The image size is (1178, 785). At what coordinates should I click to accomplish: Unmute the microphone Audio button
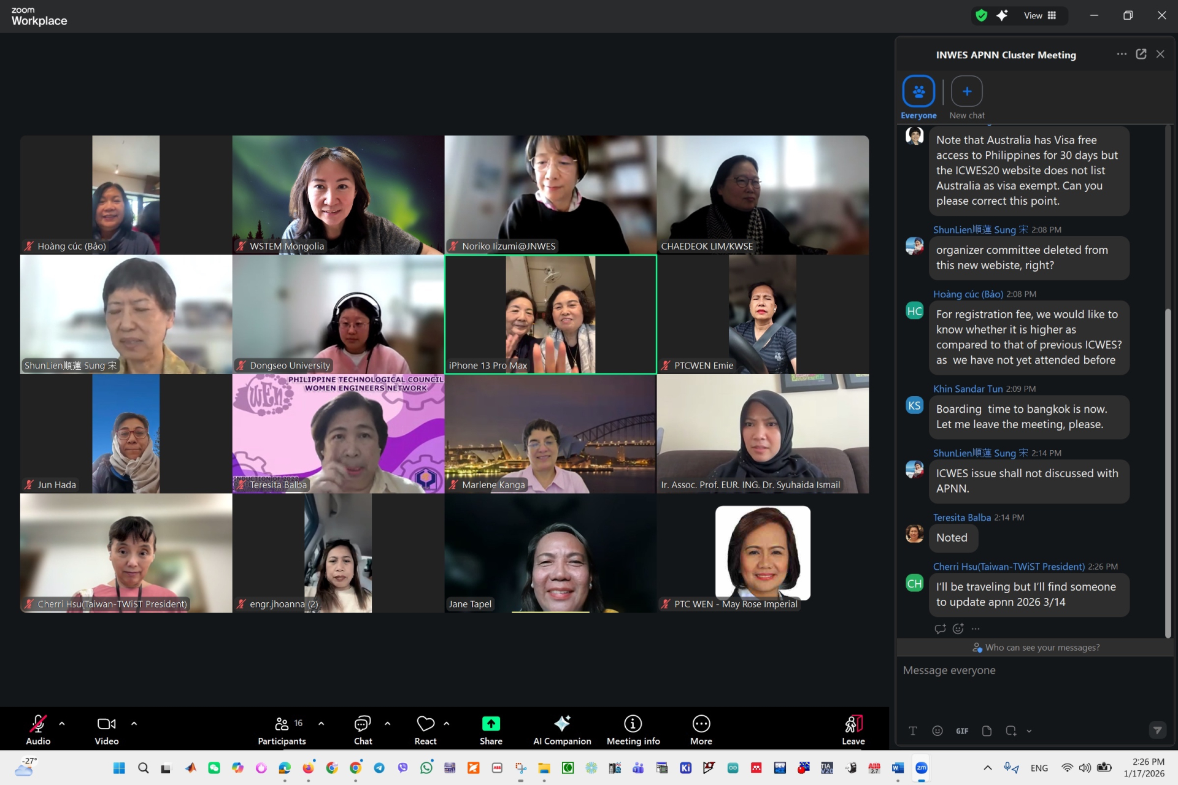pos(38,729)
